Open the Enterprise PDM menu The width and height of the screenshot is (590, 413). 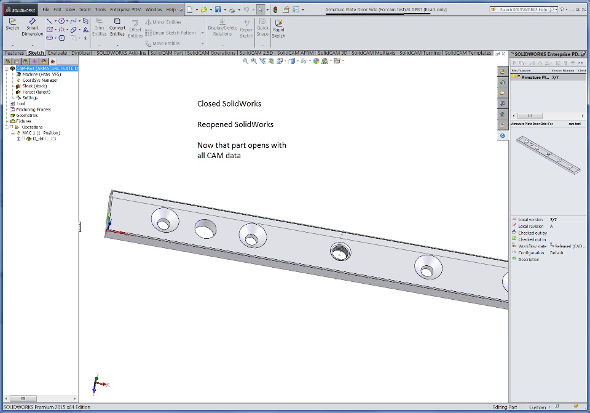tap(125, 9)
